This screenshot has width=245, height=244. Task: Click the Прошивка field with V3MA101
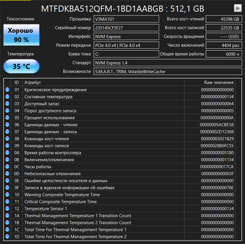coord(126,19)
